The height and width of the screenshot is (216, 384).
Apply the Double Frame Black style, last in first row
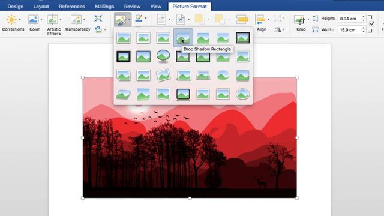click(242, 38)
